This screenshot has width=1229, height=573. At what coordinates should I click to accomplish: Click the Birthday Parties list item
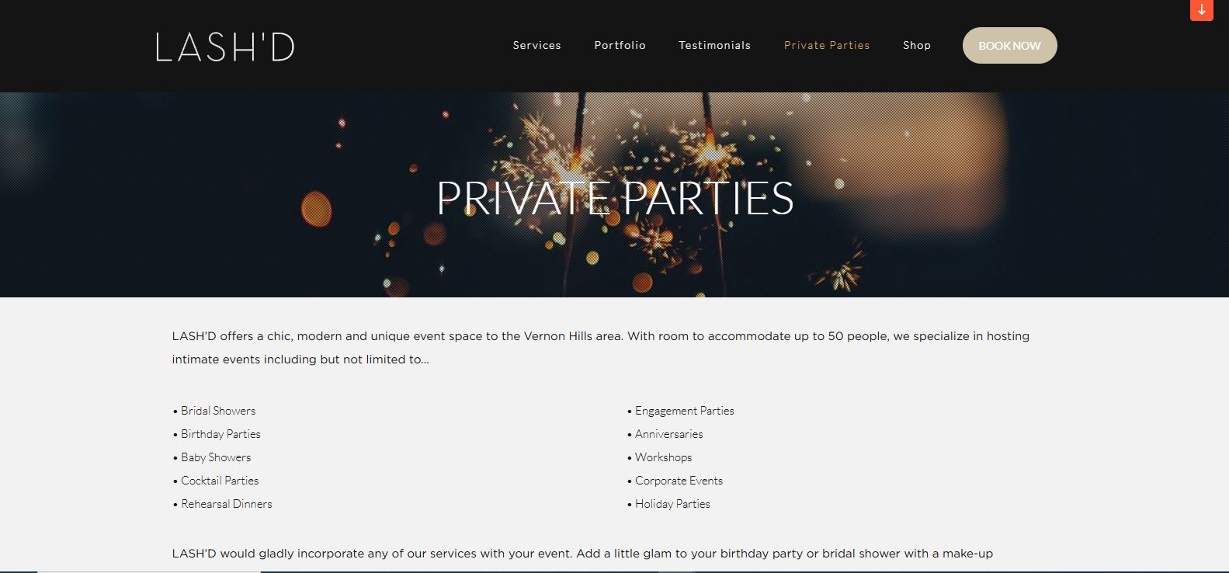220,434
